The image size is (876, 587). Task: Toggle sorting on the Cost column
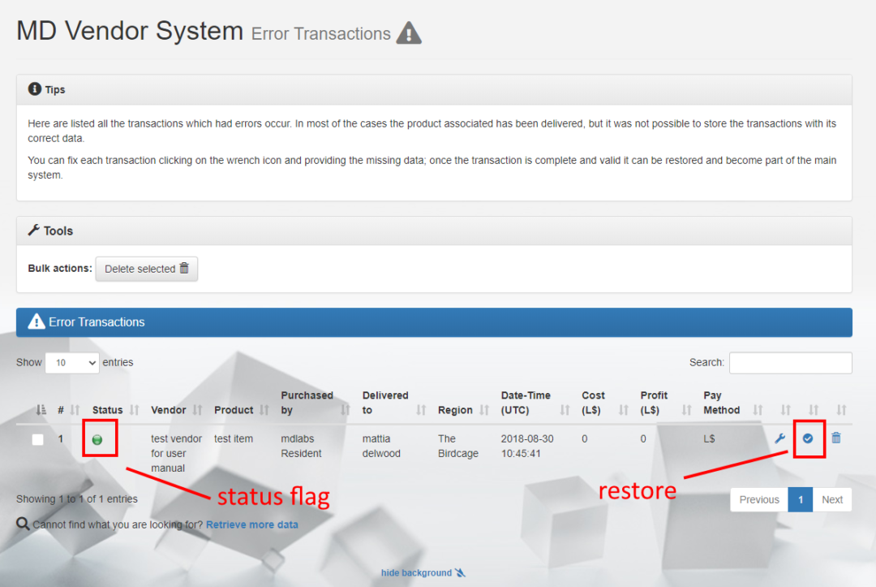click(x=591, y=403)
